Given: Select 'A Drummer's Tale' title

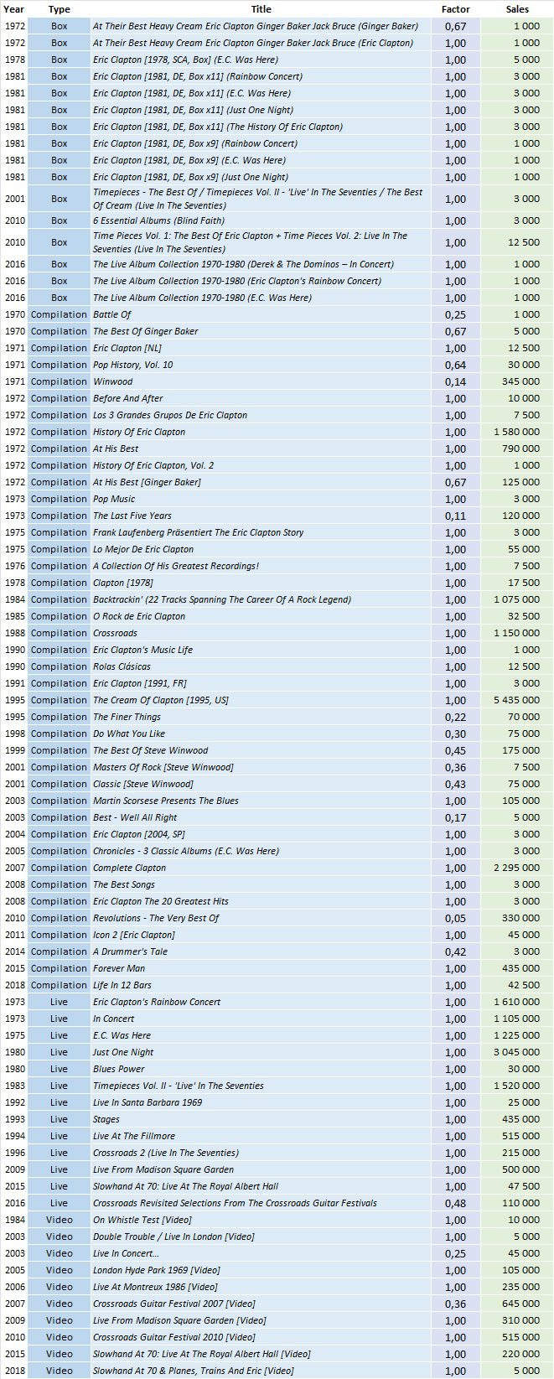Looking at the screenshot, I should [x=130, y=951].
